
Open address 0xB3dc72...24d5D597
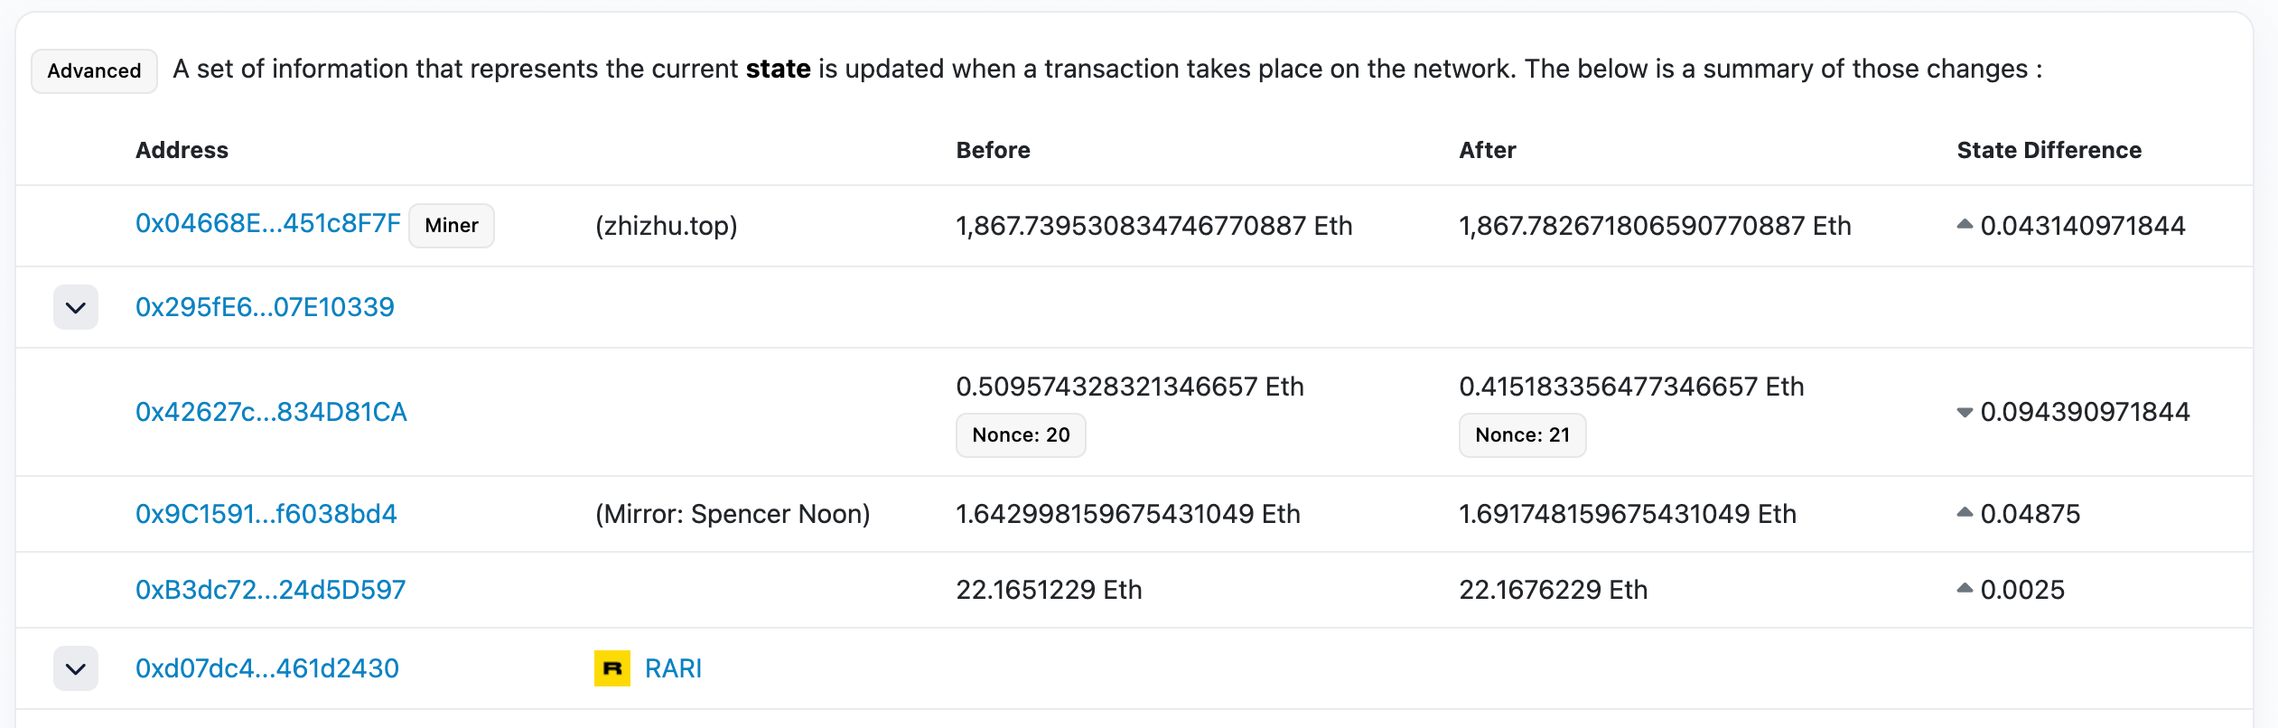(270, 590)
